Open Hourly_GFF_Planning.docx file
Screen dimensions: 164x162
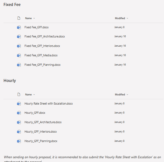coord(41,141)
